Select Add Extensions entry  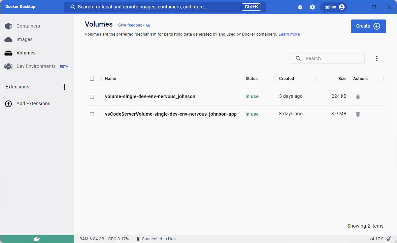[33, 104]
